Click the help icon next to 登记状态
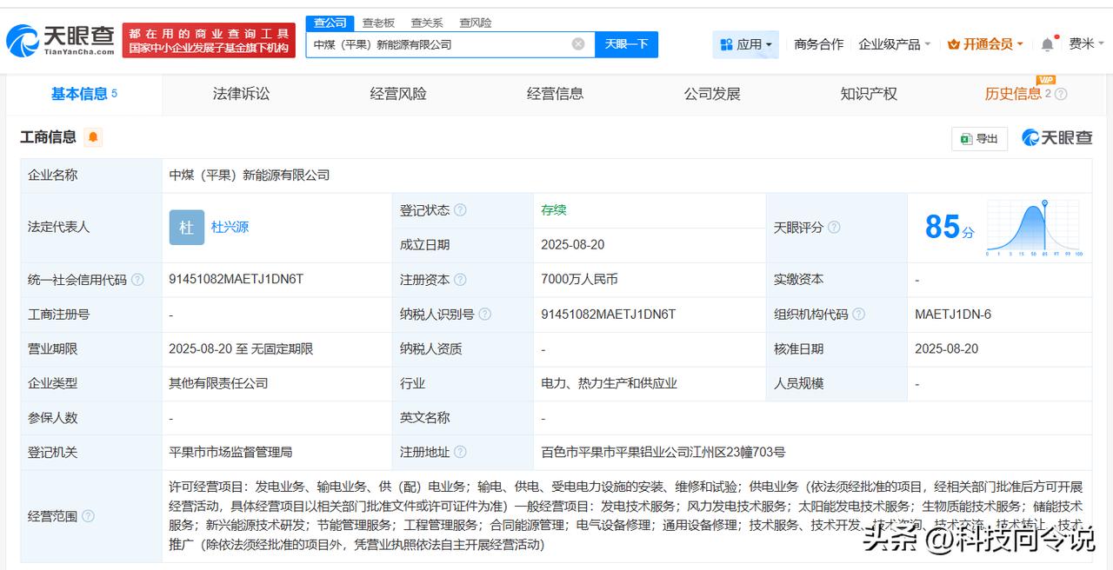Screen dimensions: 1113x570 point(460,210)
